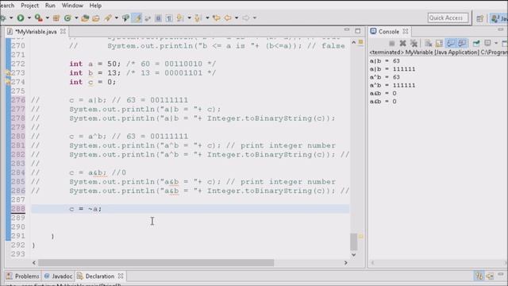
Task: Expand the Run button dropdown arrow
Action: tap(29, 18)
